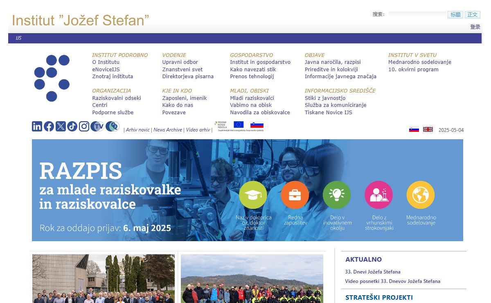Open the TikTok social icon

pos(72,127)
